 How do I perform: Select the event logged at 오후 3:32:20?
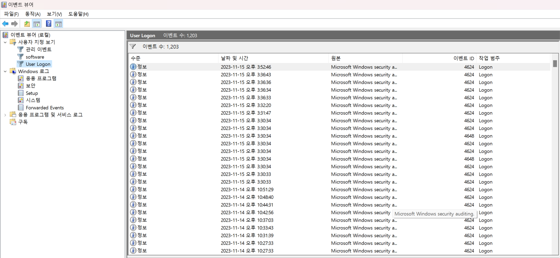pos(340,105)
